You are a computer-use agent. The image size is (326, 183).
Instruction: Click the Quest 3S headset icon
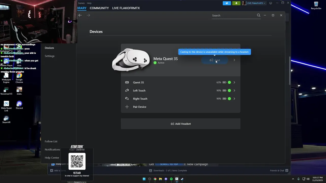point(127,82)
